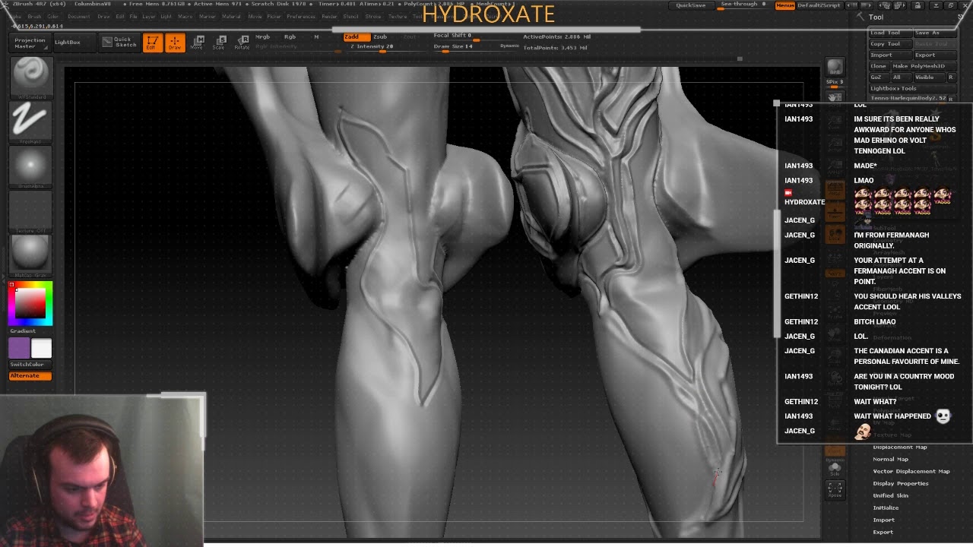The width and height of the screenshot is (973, 547).
Task: Click Make PolyMesh3D button
Action: (x=923, y=66)
